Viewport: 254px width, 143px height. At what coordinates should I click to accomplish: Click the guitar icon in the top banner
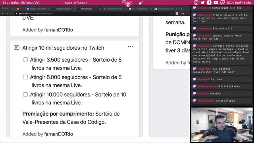(x=140, y=3)
